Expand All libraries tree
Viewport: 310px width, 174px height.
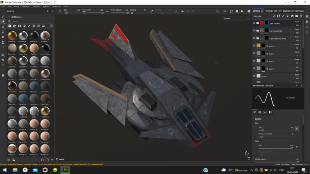coord(9,17)
